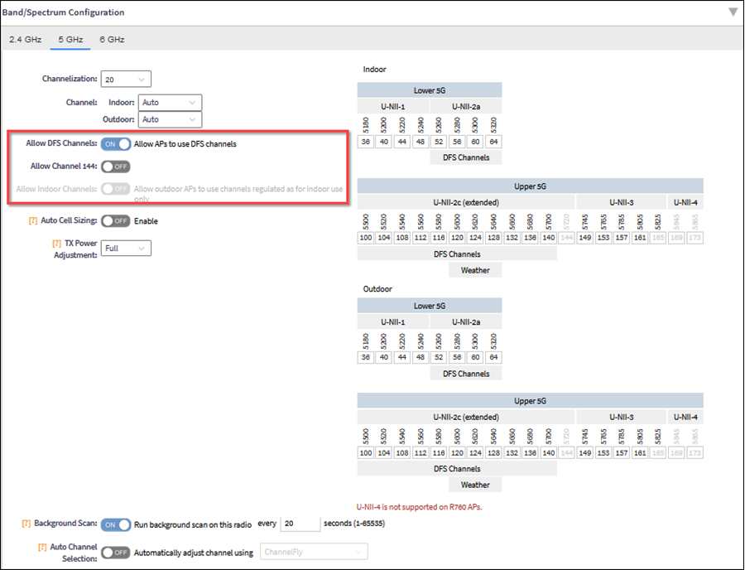Select Outdoor channel 173 box
Screen dimensions: 745x570
(x=695, y=453)
